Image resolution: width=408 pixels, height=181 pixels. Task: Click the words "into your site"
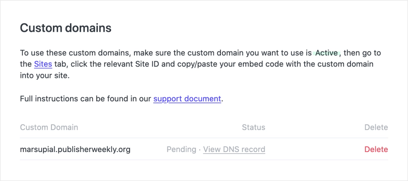pyautogui.click(x=45, y=76)
